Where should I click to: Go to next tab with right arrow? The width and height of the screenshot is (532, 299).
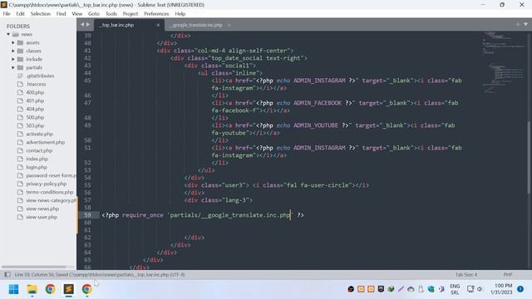pos(88,24)
